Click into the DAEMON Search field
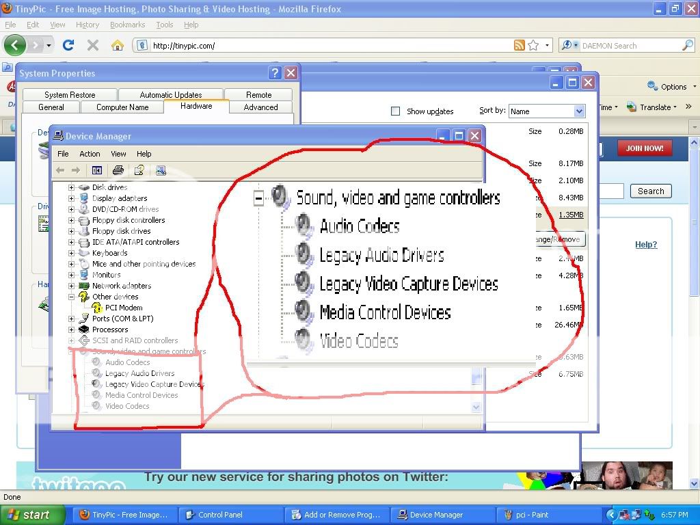 coord(630,45)
